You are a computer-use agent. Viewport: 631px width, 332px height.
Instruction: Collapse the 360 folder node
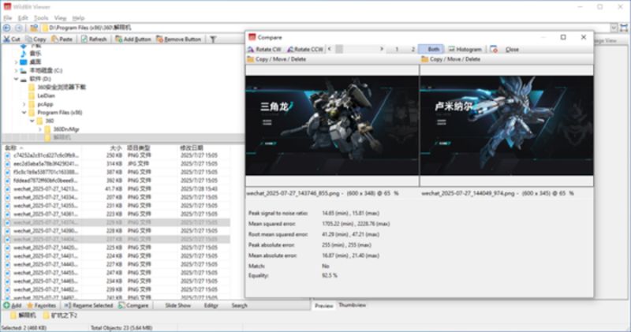click(32, 121)
